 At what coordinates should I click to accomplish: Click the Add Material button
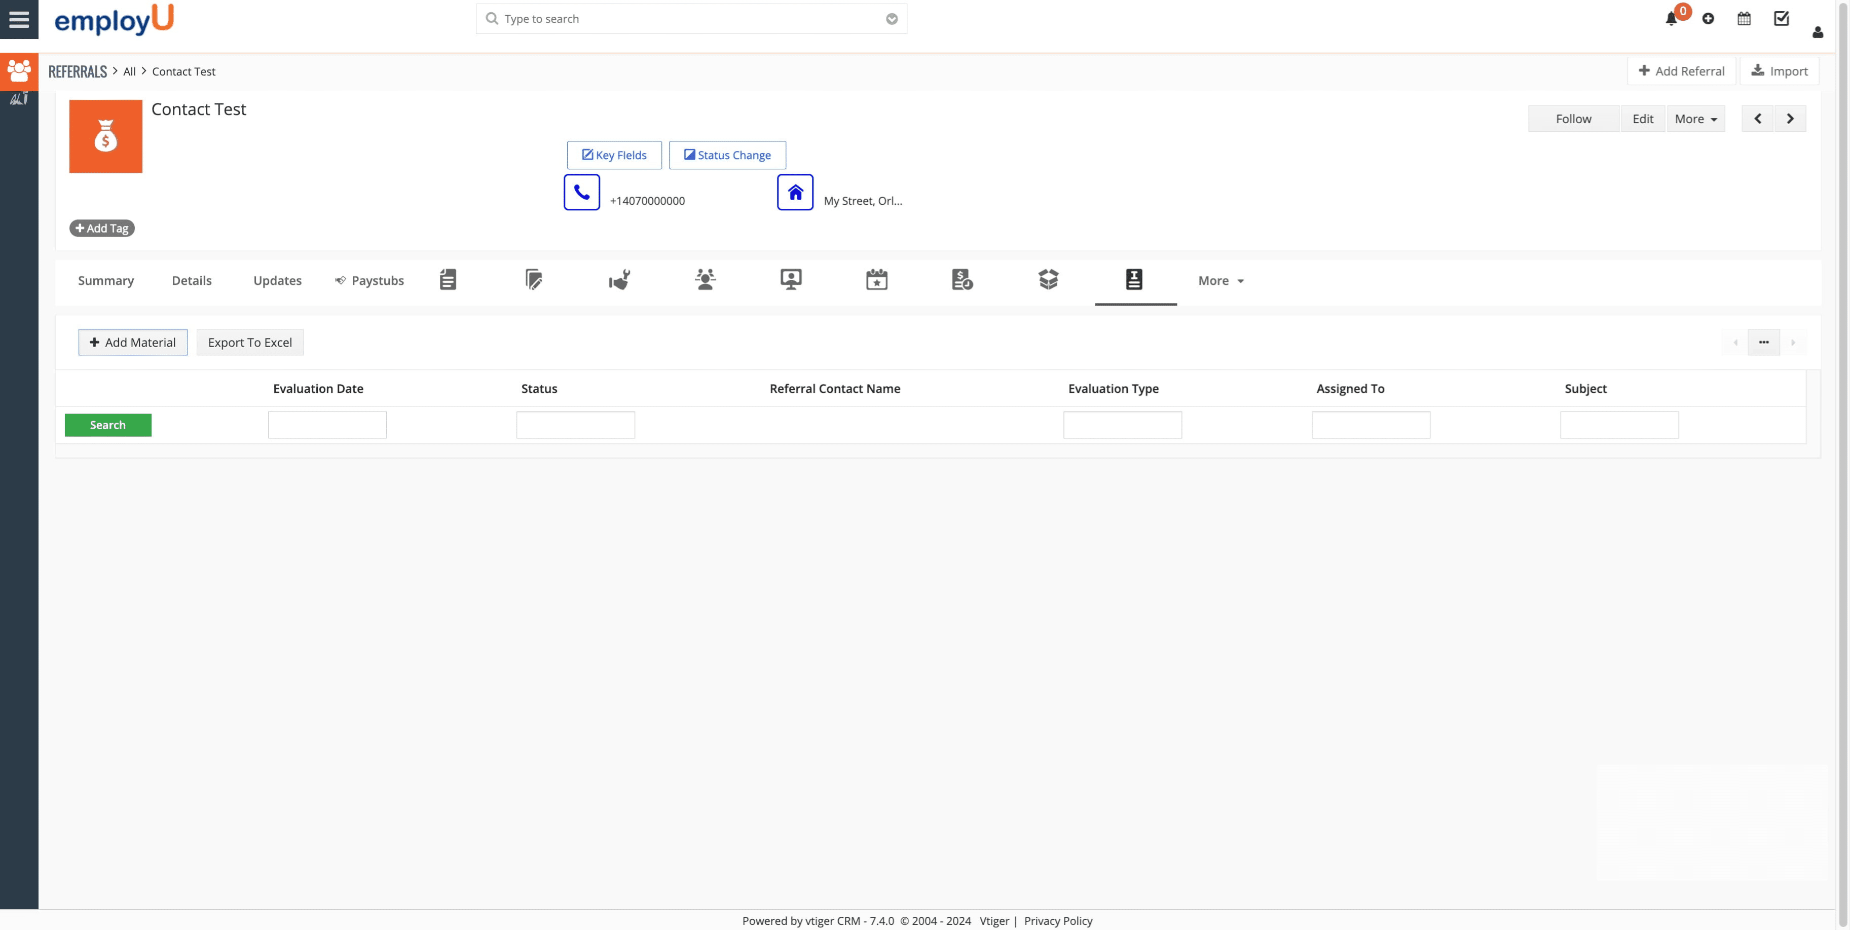click(132, 342)
